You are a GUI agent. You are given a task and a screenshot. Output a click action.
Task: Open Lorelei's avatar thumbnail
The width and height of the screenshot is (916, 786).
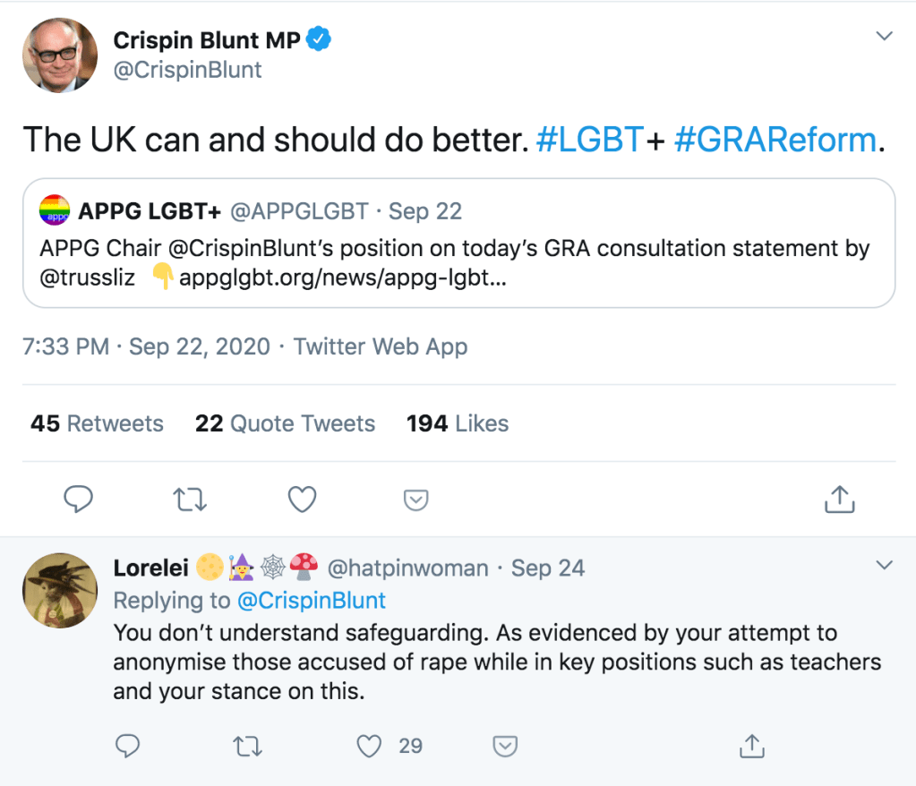[x=60, y=590]
